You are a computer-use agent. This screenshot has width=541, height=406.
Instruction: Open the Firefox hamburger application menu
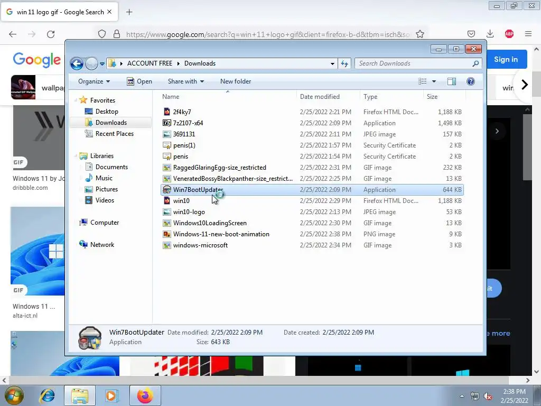(528, 34)
